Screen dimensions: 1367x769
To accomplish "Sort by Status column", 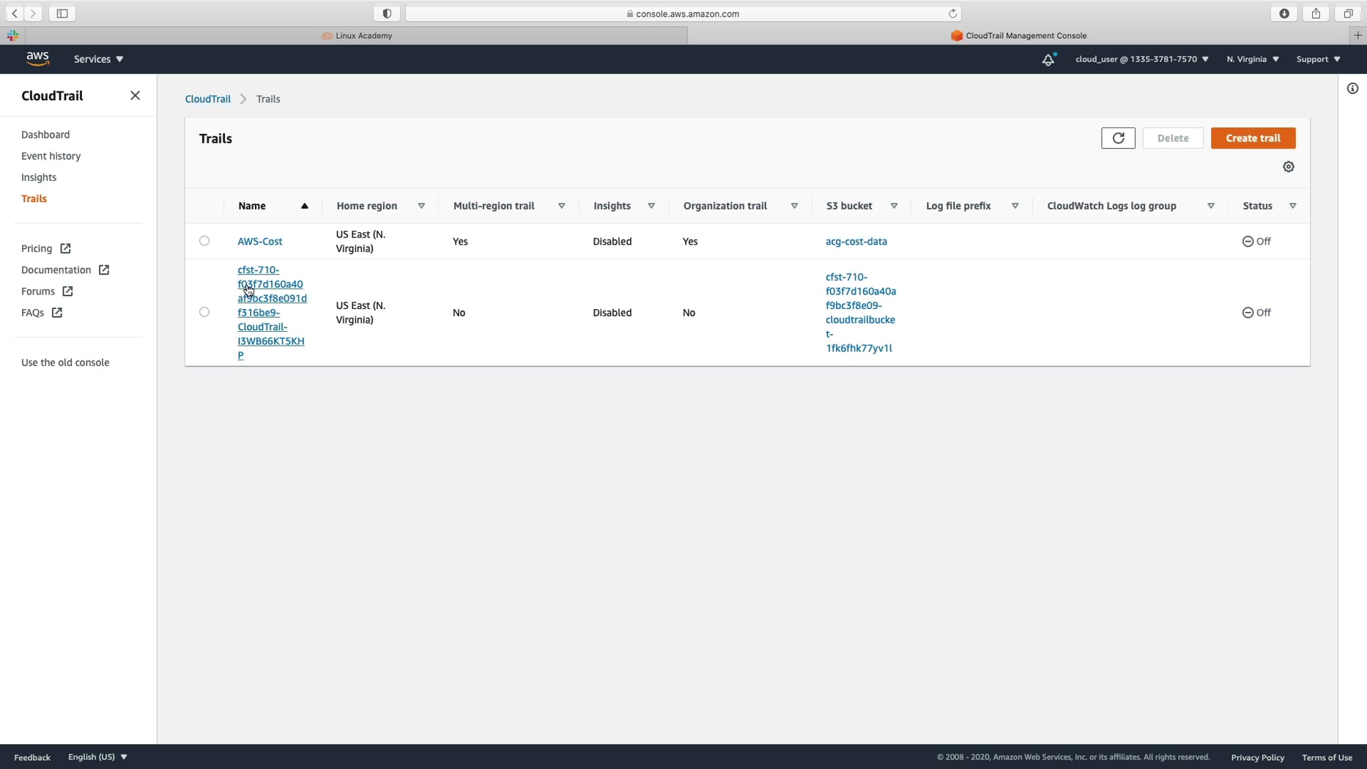I will [1293, 206].
